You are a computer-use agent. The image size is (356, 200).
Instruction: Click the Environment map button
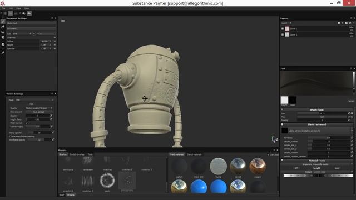pyautogui.click(x=38, y=112)
